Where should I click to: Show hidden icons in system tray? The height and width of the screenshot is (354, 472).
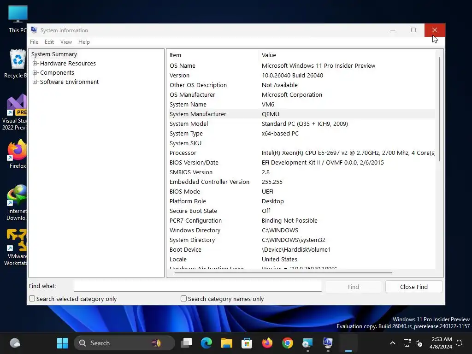393,343
